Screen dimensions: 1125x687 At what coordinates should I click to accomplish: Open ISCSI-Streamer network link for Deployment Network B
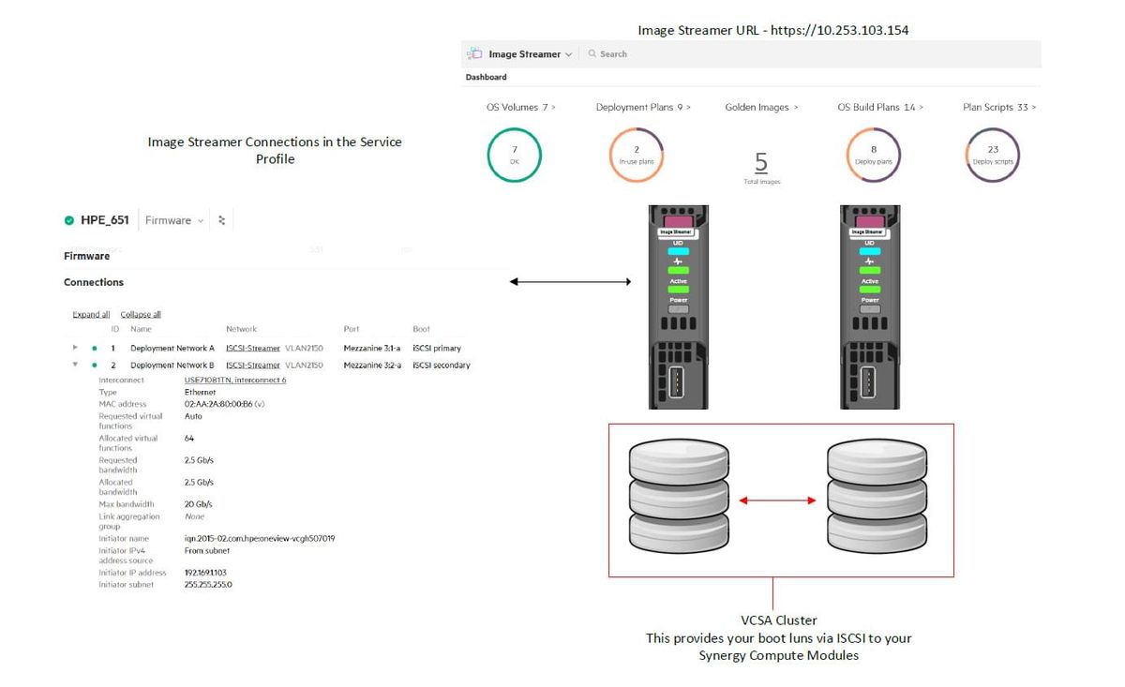(253, 366)
